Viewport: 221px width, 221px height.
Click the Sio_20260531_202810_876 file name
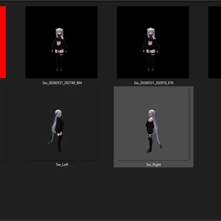click(153, 83)
